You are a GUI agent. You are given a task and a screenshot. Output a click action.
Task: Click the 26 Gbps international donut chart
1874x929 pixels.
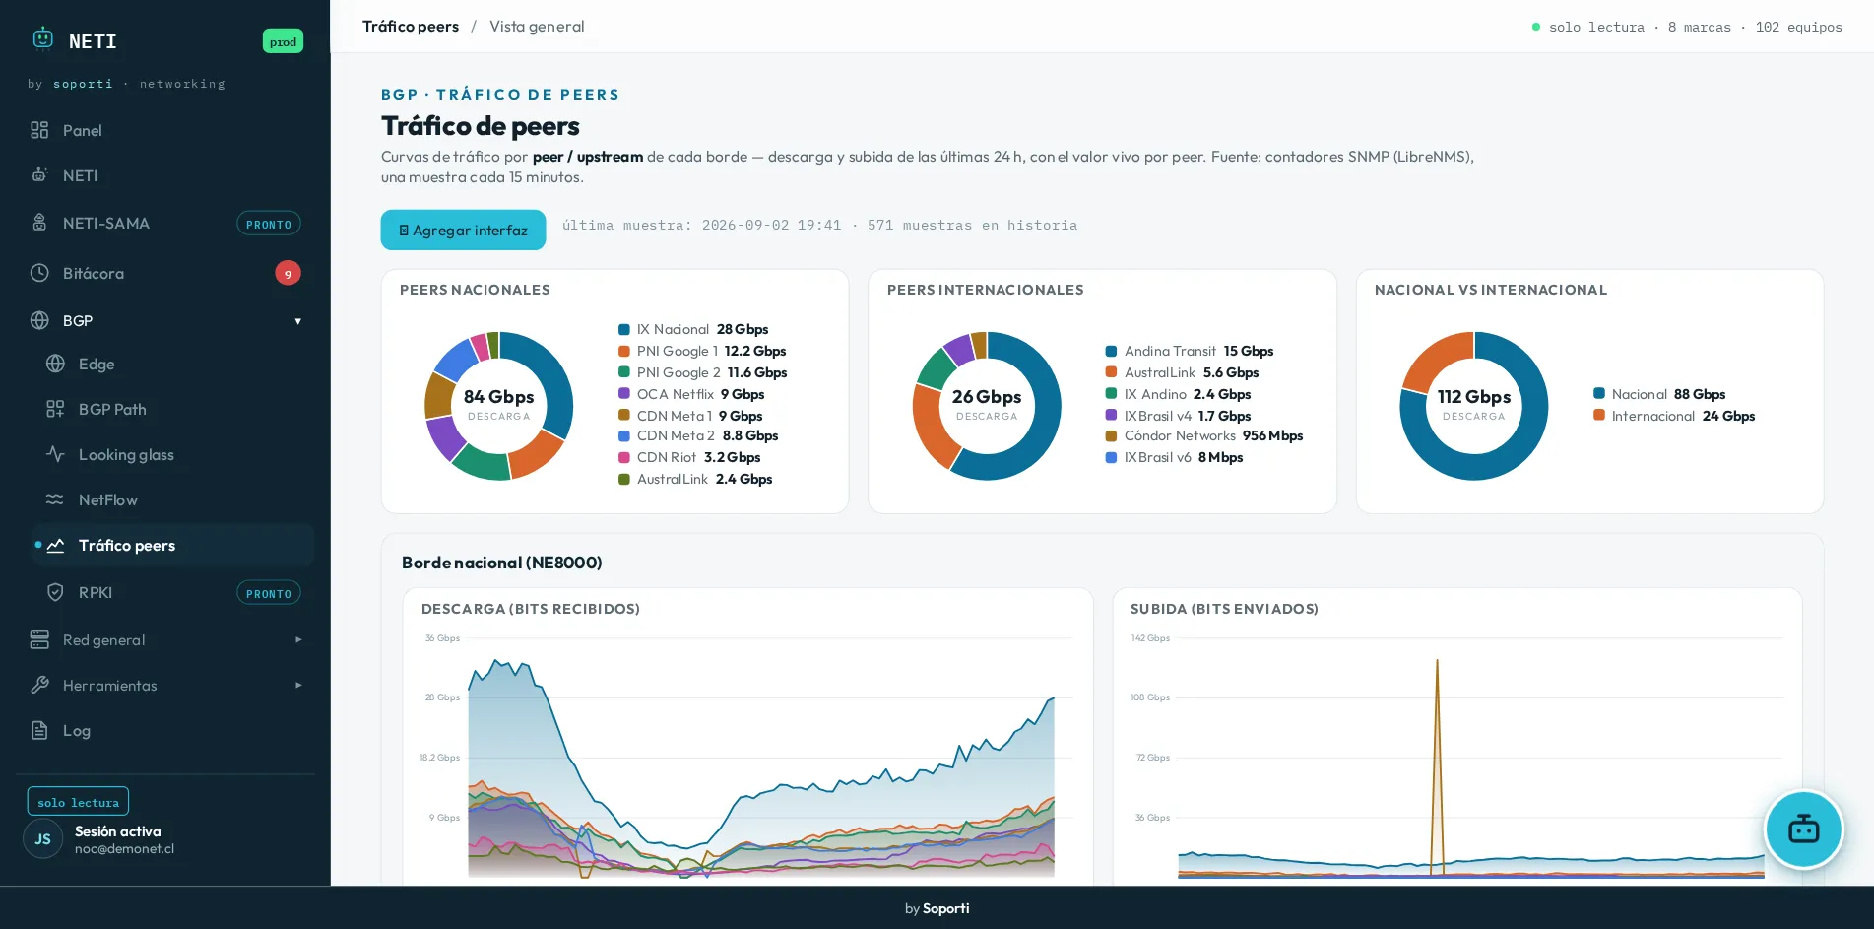(x=987, y=405)
